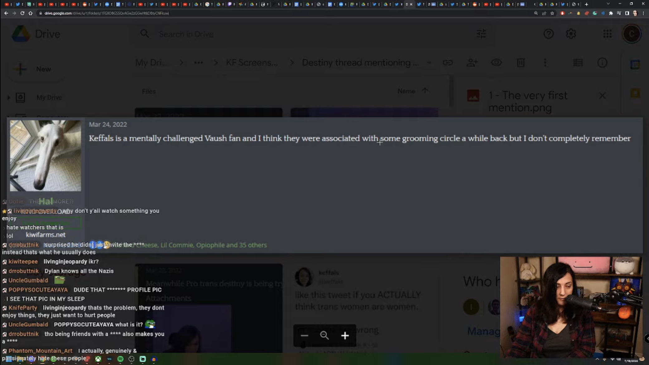Image resolution: width=649 pixels, height=365 pixels.
Task: Focus the Search in Drive field
Action: [x=312, y=34]
